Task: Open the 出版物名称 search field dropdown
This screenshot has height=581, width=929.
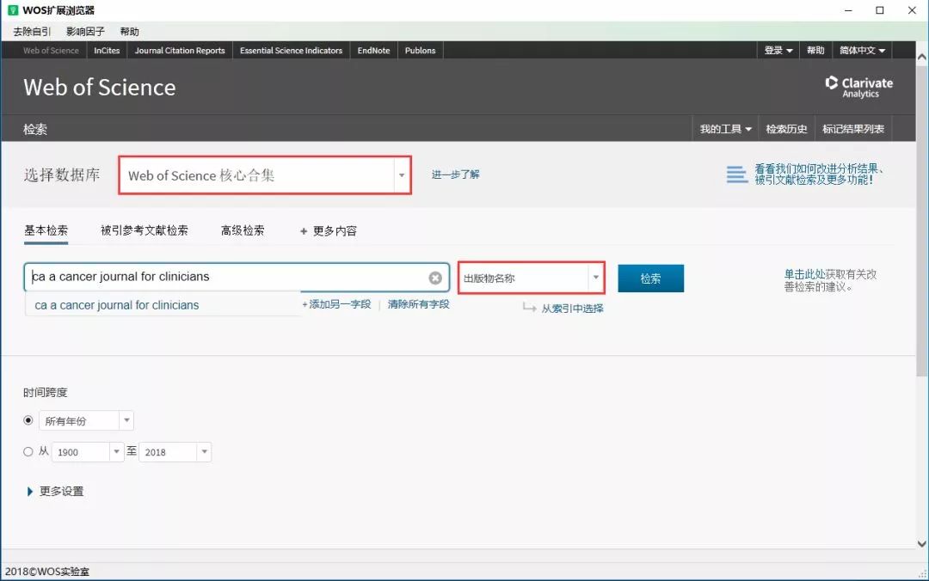Action: tap(594, 278)
